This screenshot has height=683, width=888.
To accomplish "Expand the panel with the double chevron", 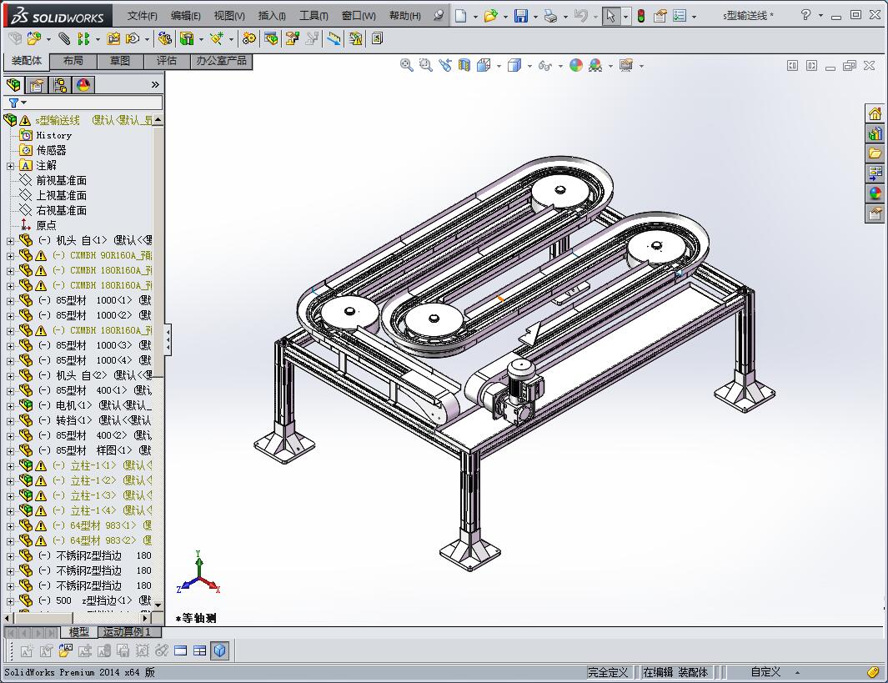I will click(x=155, y=85).
